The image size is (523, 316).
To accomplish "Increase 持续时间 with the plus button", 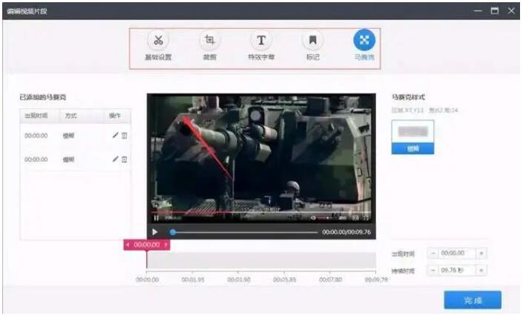I will 481,270.
